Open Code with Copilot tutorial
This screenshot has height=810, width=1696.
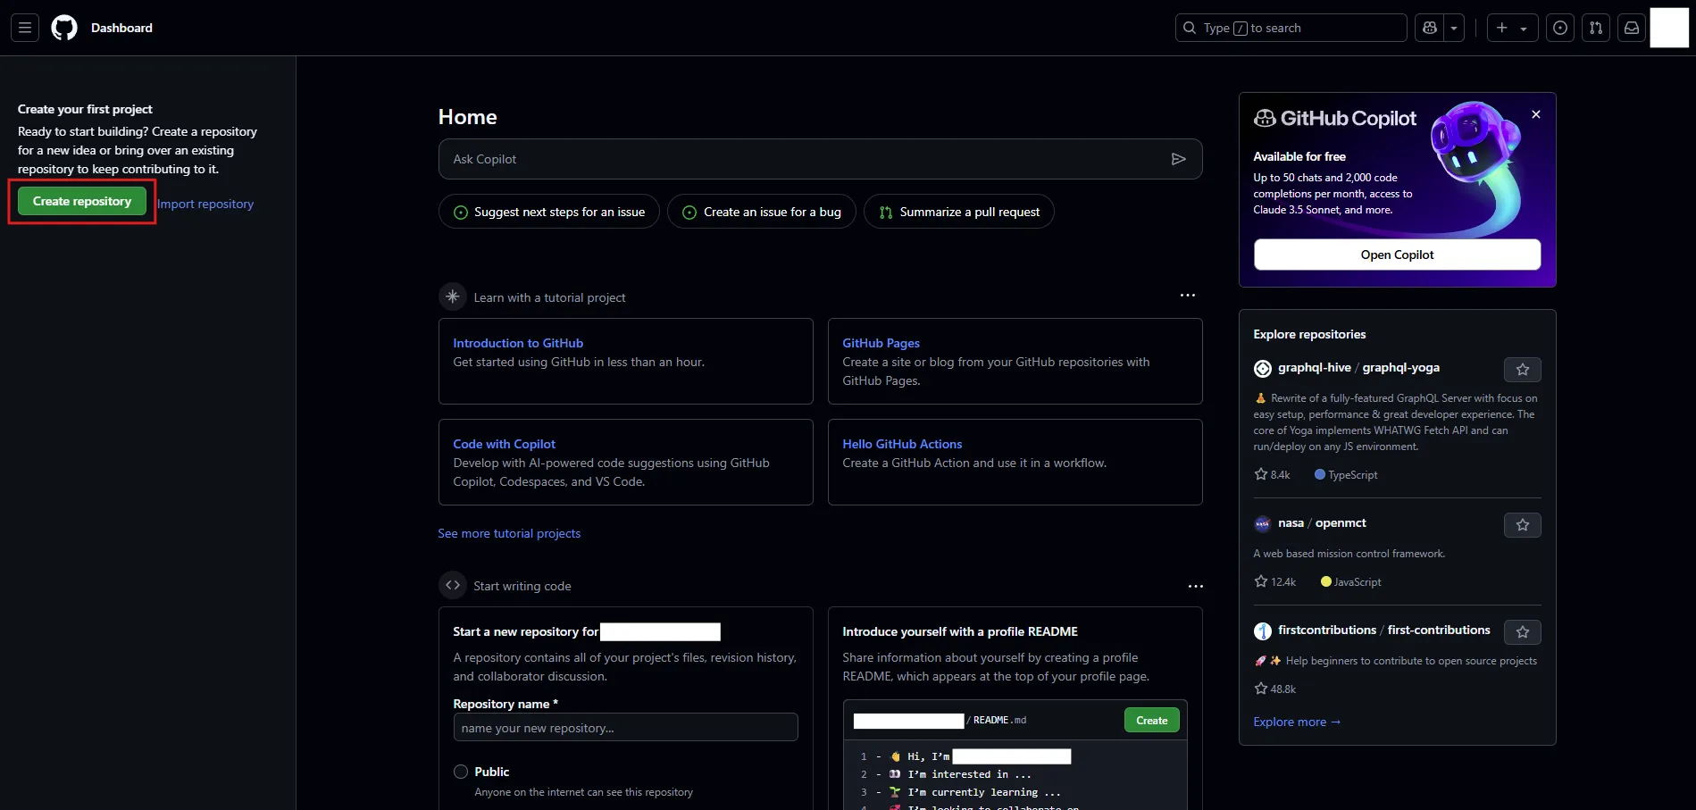[504, 444]
